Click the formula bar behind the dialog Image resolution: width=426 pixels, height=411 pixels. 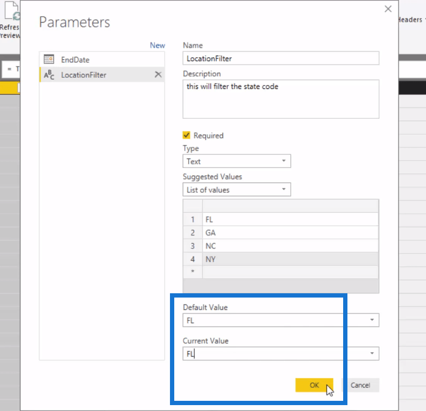tap(11, 69)
